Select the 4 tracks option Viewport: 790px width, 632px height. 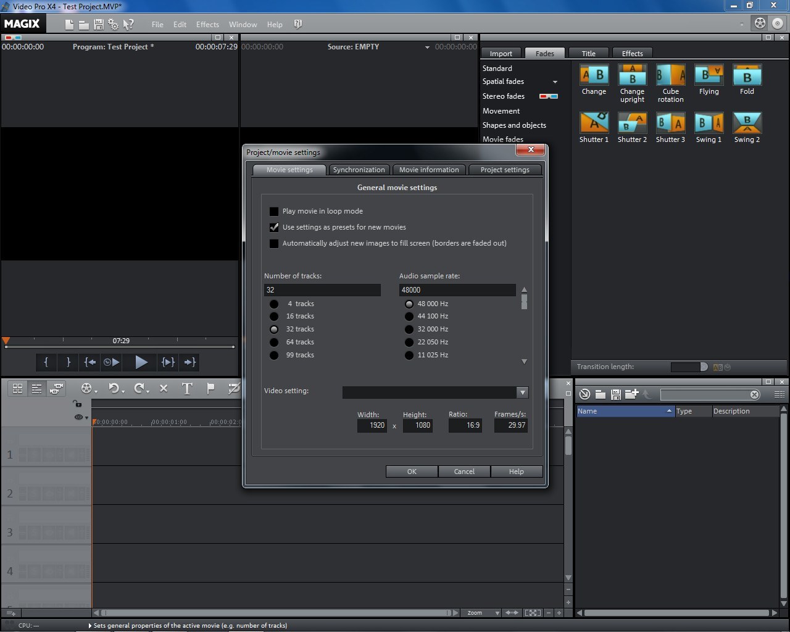[274, 304]
